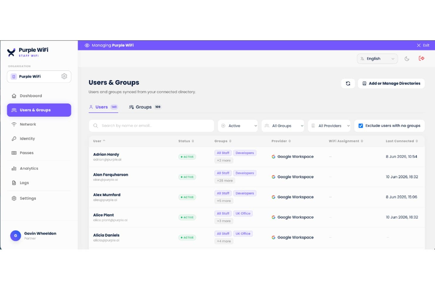Click UK Office tag for Alice Plant

point(243,213)
